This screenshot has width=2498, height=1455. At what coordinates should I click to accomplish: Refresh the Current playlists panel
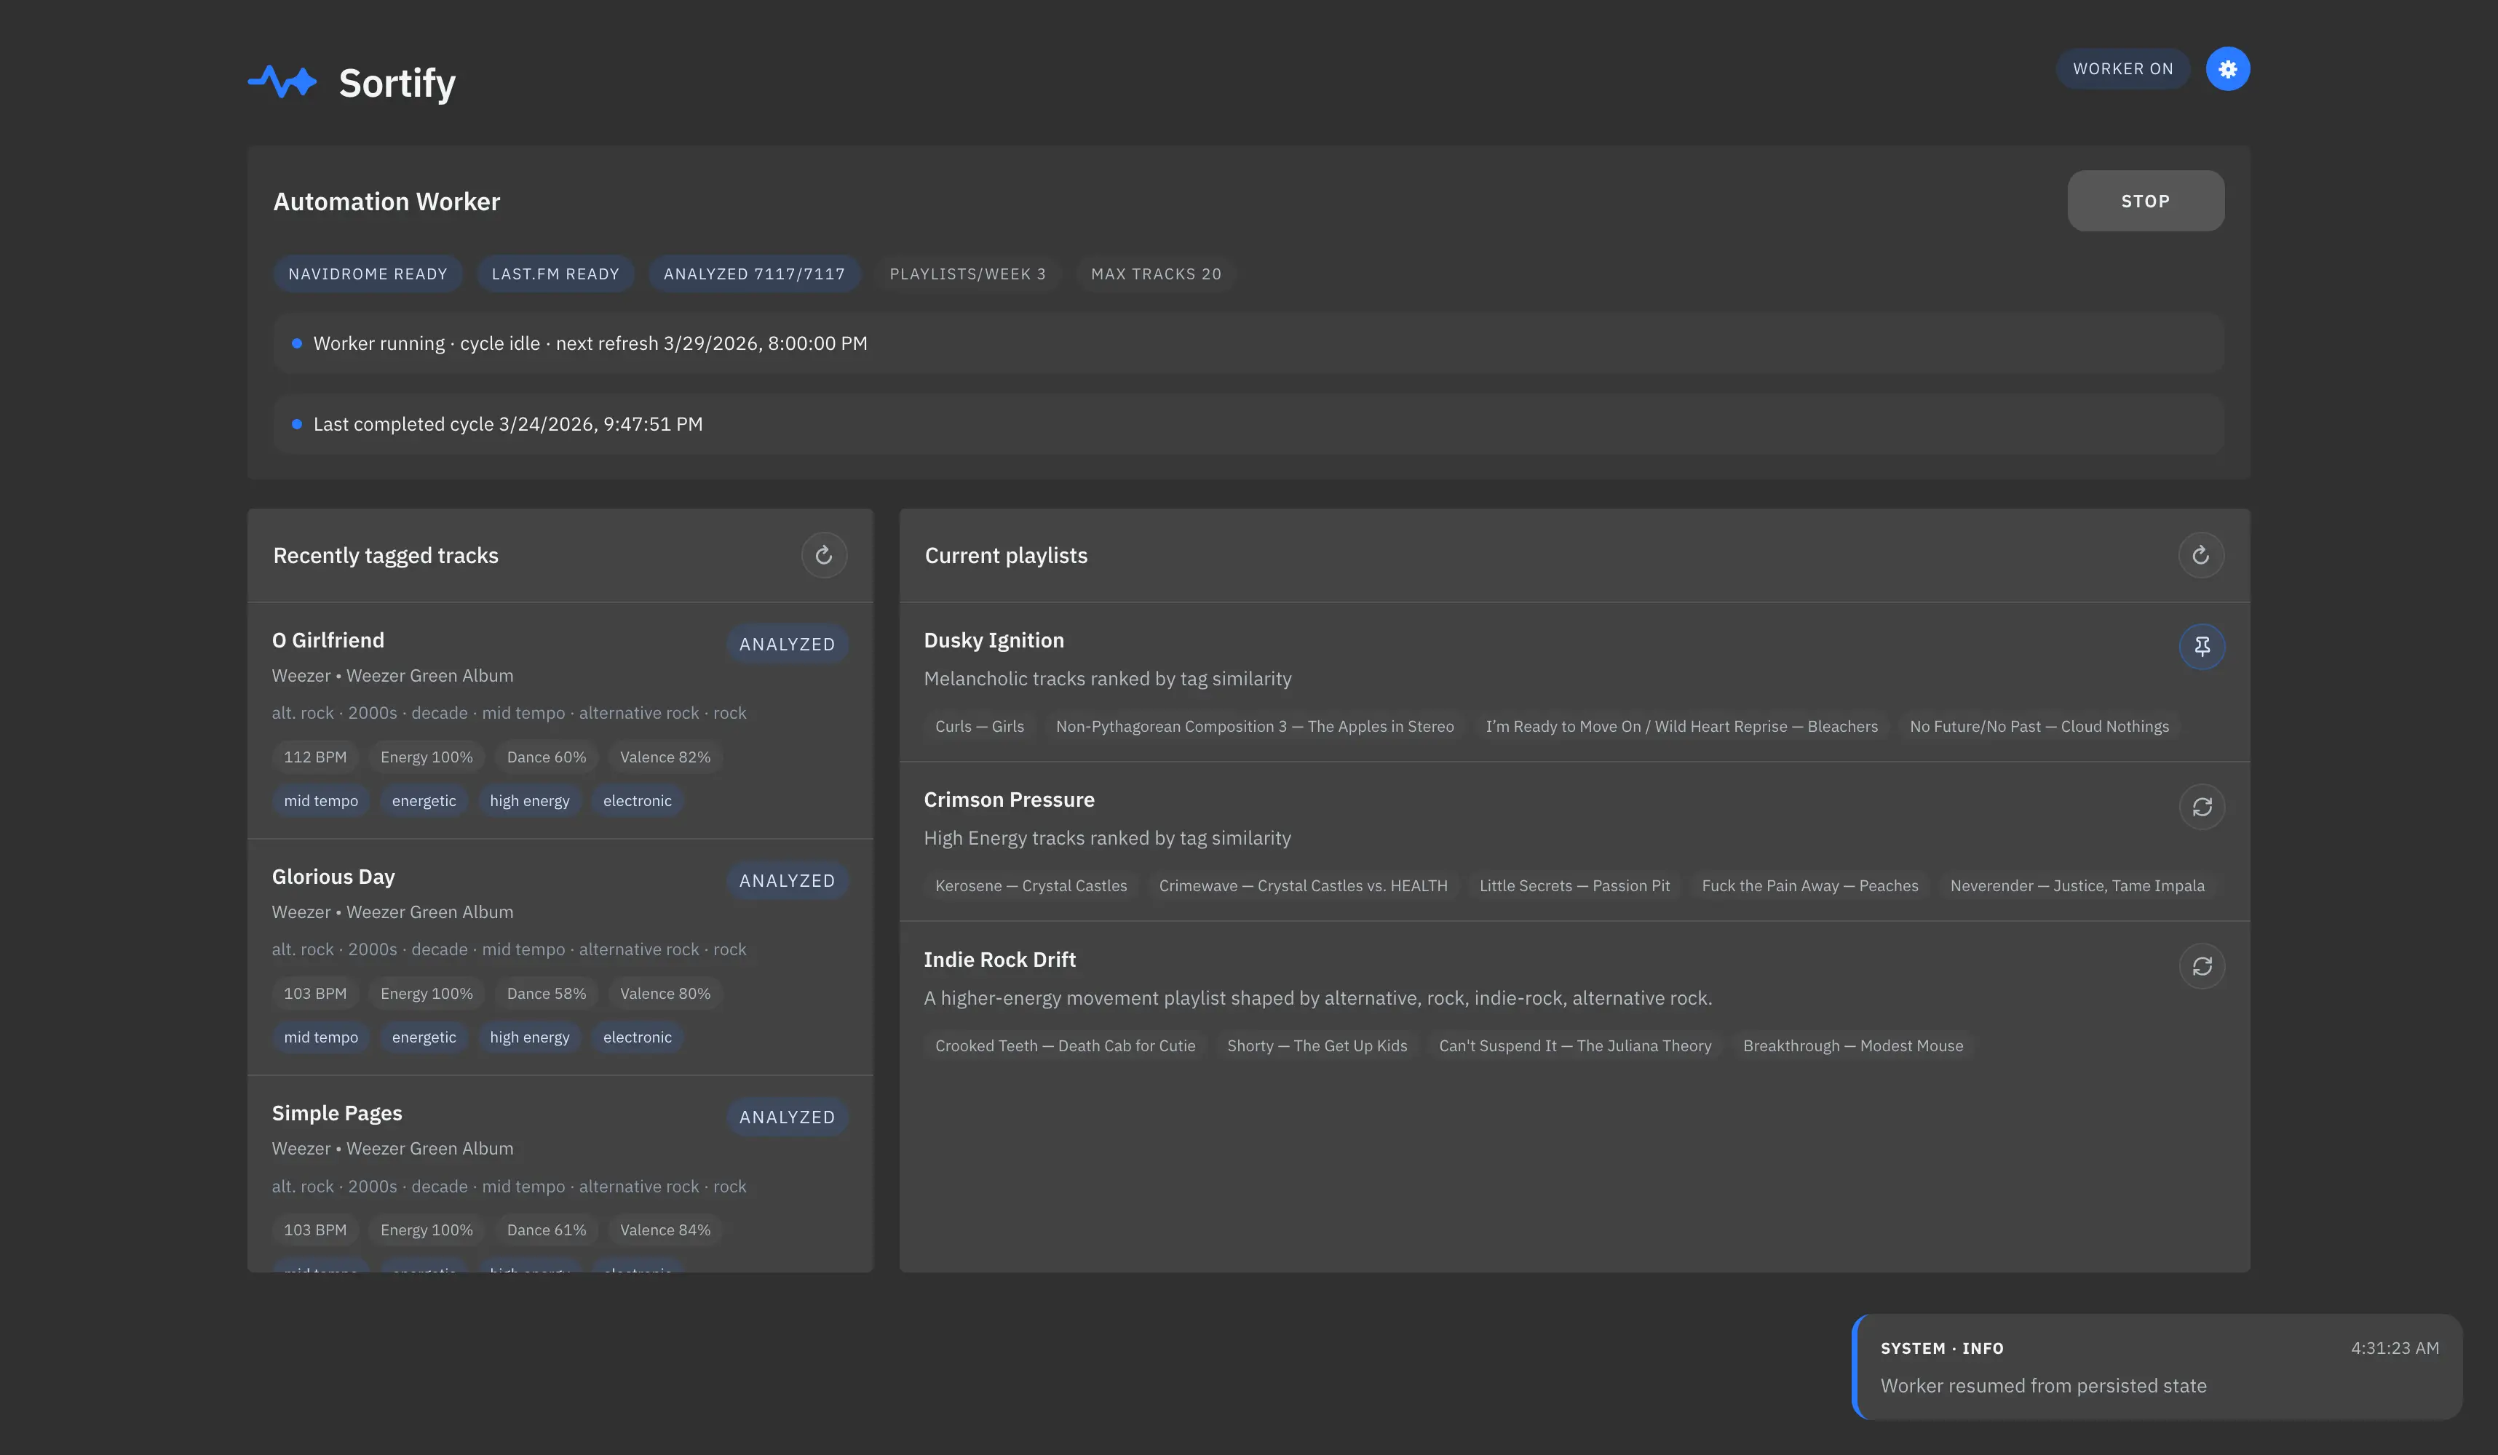pos(2200,554)
